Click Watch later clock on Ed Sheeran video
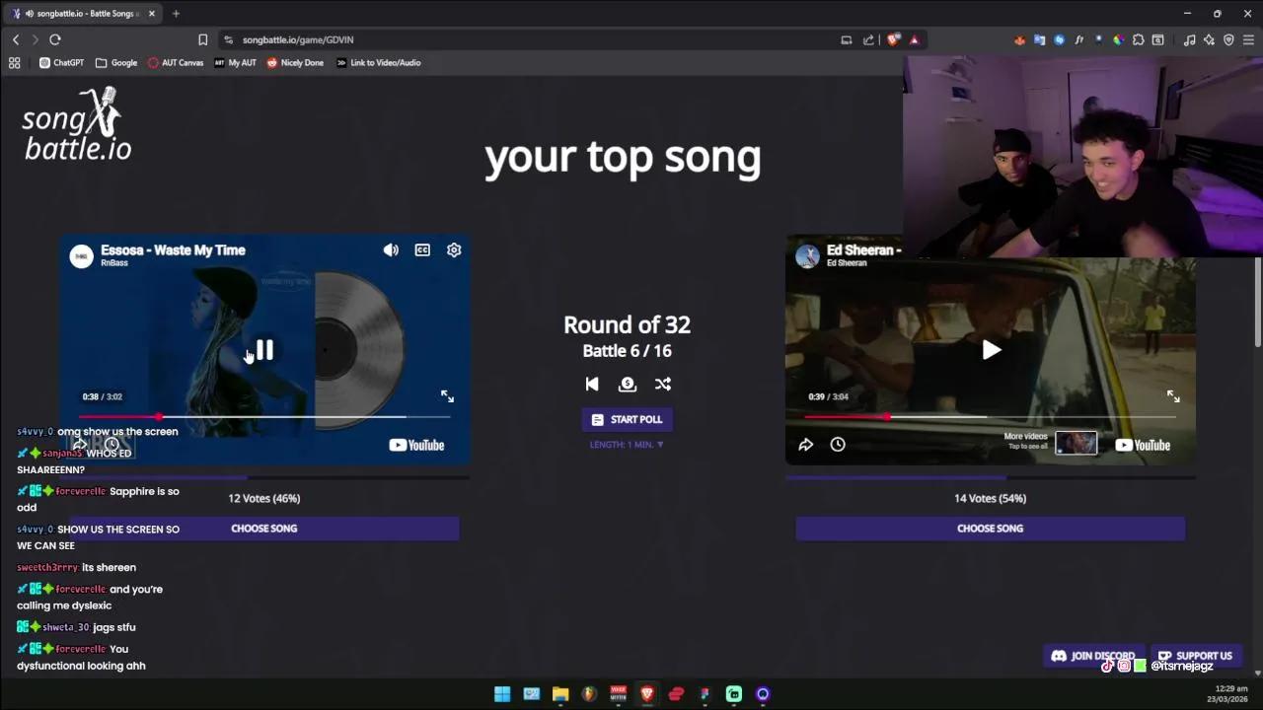1263x710 pixels. pos(838,445)
